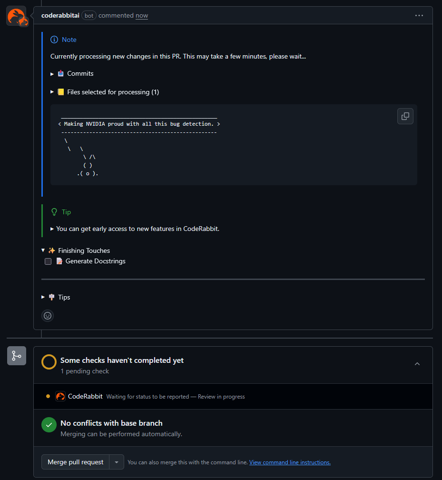Open the coderabbitai author profile link
Image resolution: width=442 pixels, height=480 pixels.
pos(61,15)
